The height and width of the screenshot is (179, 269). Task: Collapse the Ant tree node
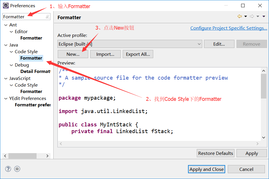pyautogui.click(x=6, y=25)
